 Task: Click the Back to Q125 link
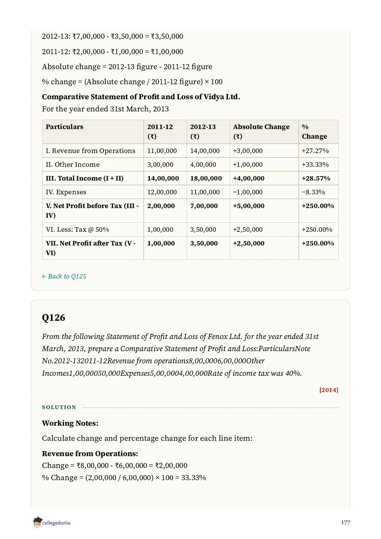pos(64,276)
